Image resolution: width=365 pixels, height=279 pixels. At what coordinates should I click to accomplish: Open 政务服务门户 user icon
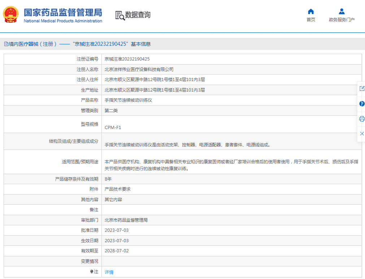(342, 12)
